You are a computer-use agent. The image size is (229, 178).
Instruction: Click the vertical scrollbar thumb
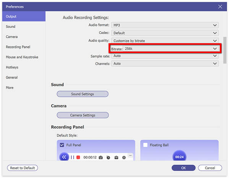[225, 50]
